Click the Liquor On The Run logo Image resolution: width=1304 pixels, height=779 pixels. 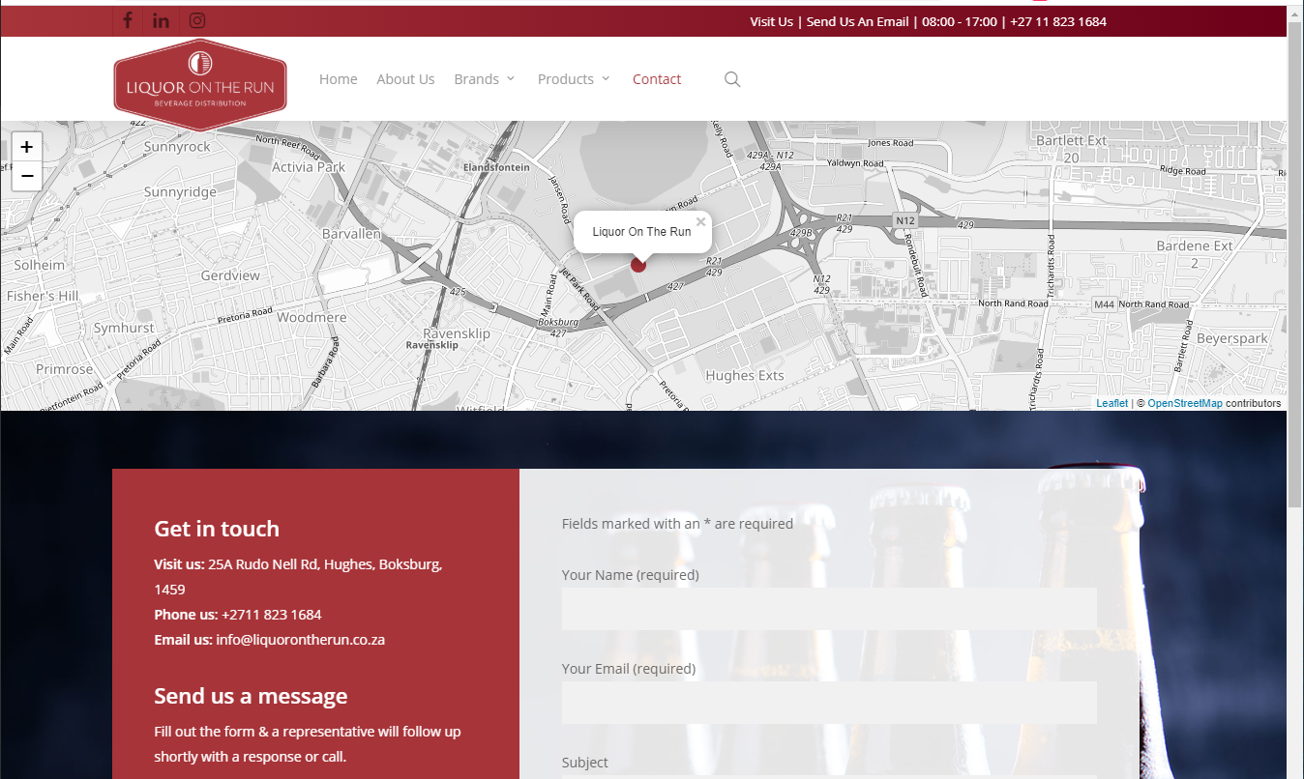[200, 85]
